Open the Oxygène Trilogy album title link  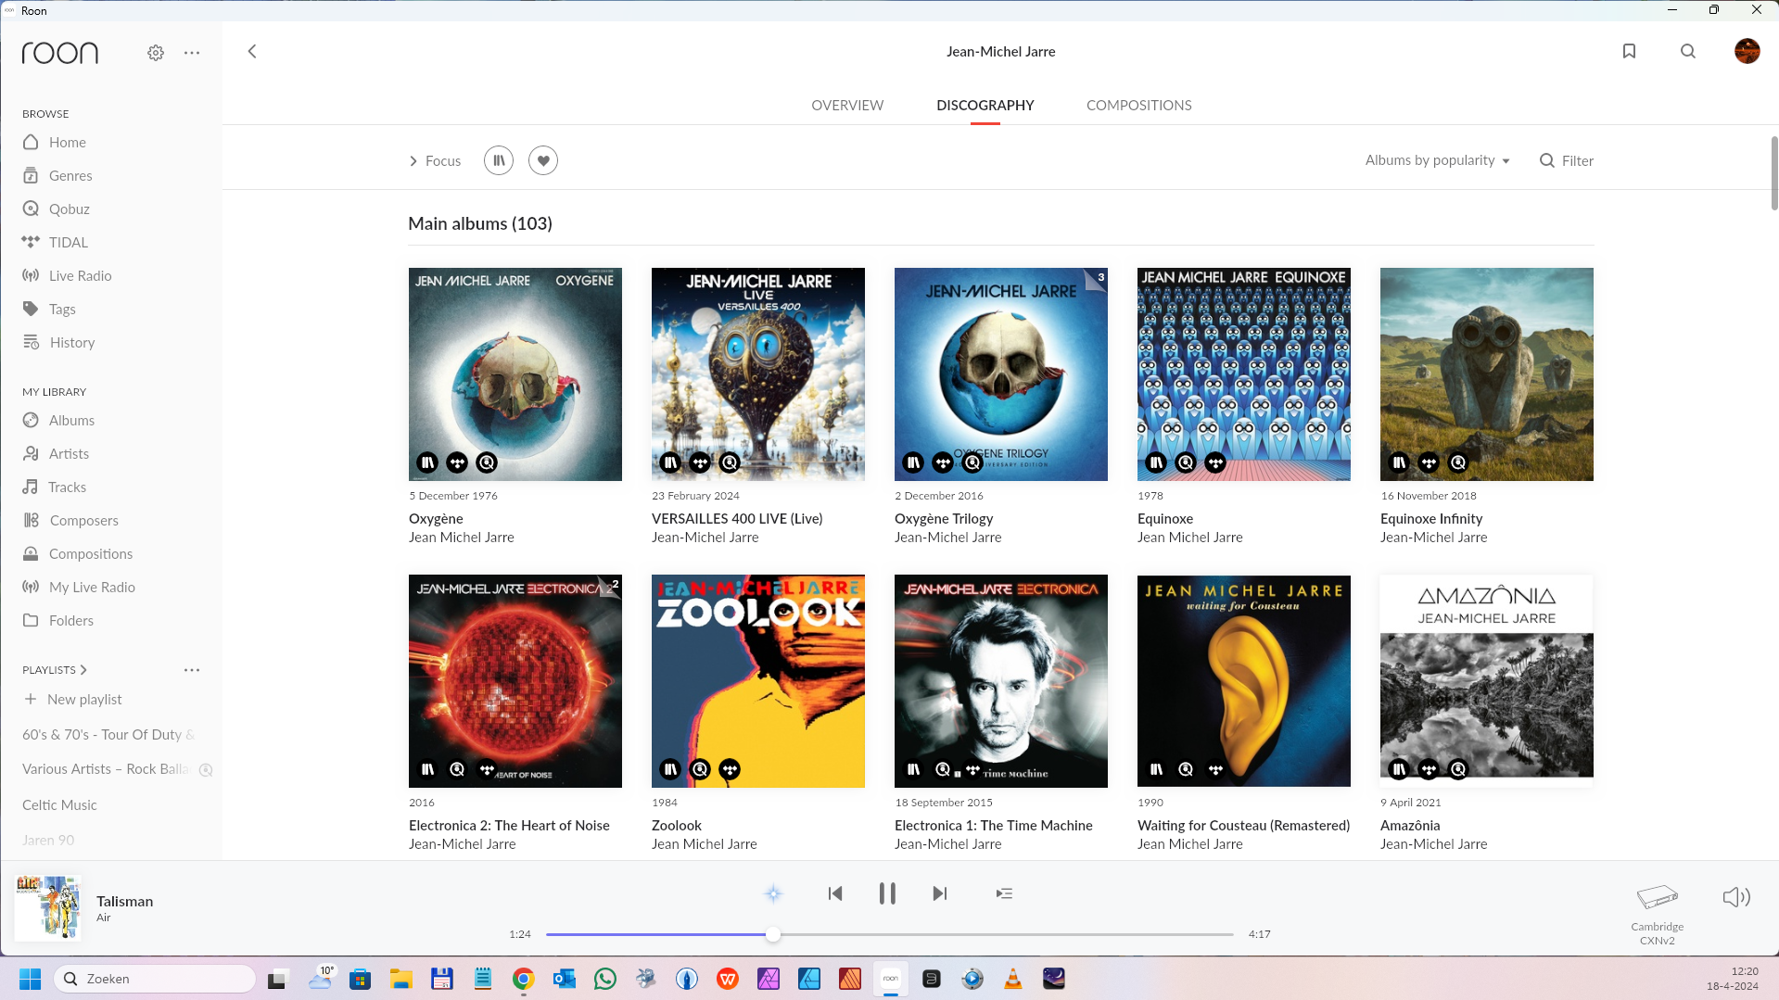click(x=943, y=518)
